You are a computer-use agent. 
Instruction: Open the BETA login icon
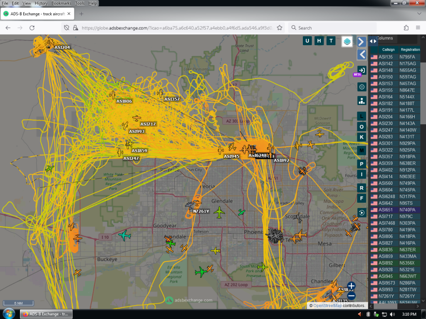pyautogui.click(x=362, y=71)
